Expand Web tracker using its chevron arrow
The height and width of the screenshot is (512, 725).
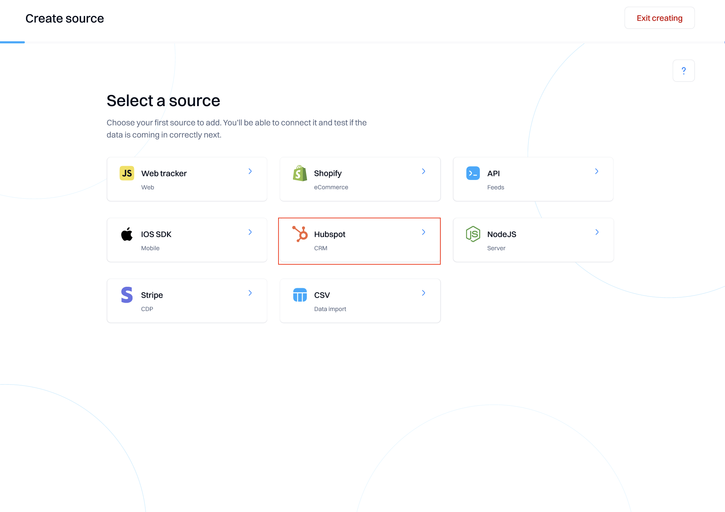click(x=250, y=171)
